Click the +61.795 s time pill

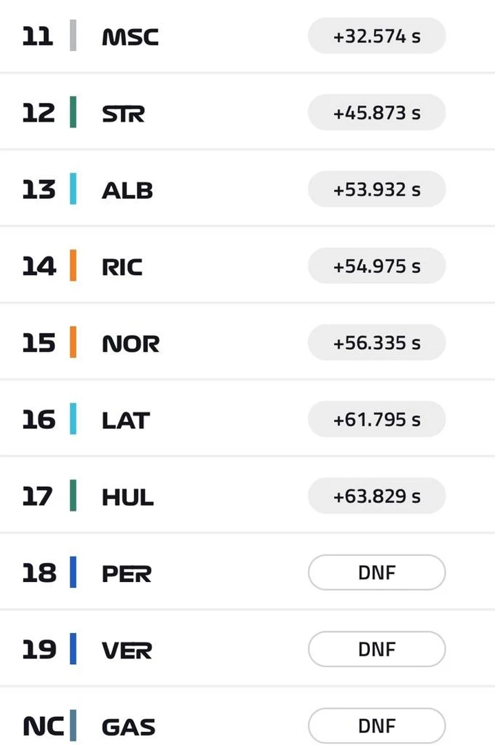click(x=377, y=419)
